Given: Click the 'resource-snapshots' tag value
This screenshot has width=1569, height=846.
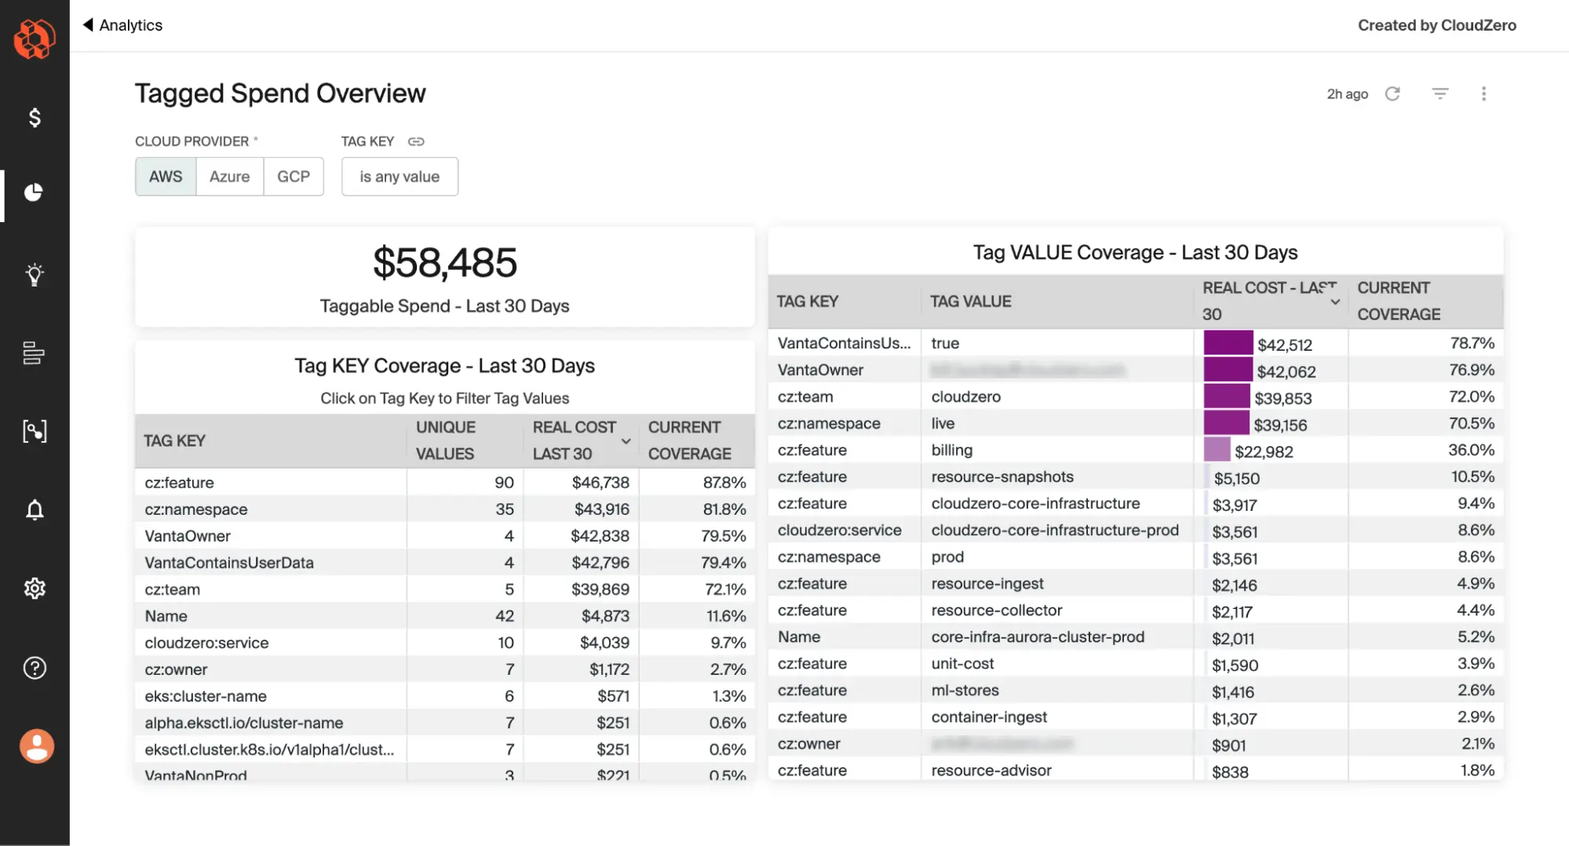Looking at the screenshot, I should 1002,476.
